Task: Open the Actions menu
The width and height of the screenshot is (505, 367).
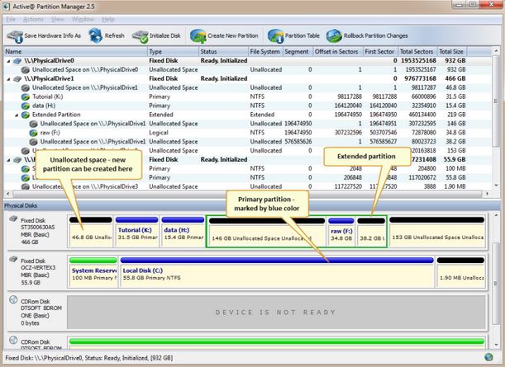Action: (33, 19)
